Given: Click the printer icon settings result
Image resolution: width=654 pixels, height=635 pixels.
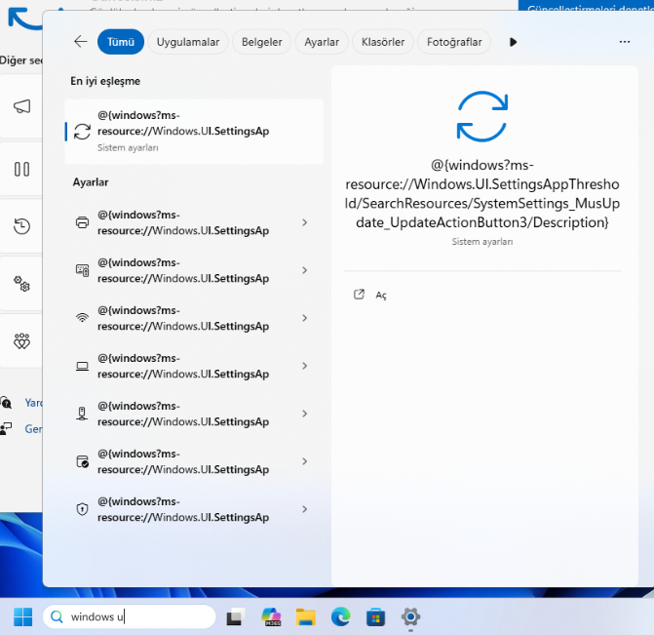Looking at the screenshot, I should click(82, 222).
